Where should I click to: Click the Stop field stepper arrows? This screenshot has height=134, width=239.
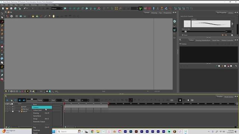pyautogui.click(x=76, y=100)
